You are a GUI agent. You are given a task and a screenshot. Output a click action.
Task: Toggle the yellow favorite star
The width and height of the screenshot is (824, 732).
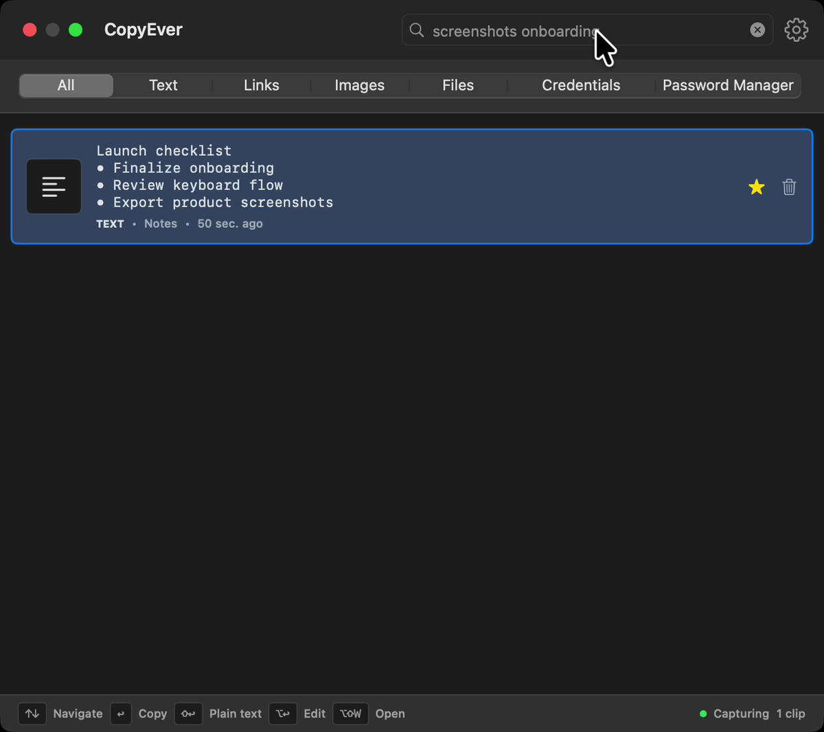click(x=756, y=187)
